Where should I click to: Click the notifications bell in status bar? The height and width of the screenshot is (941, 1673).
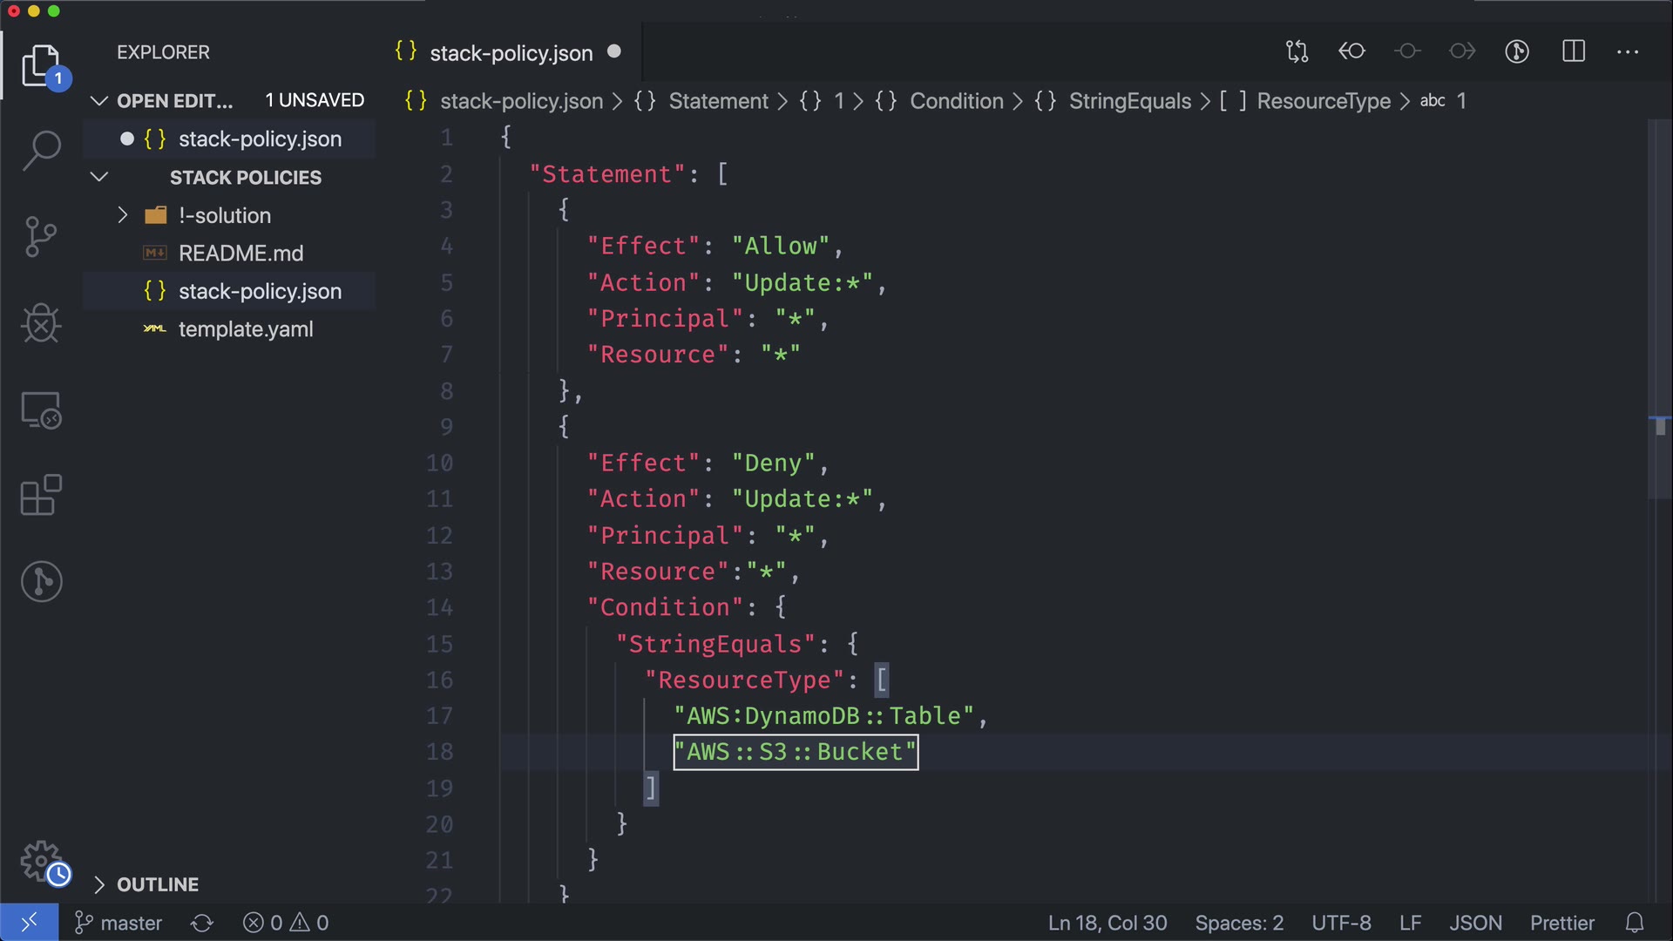coord(1635,923)
